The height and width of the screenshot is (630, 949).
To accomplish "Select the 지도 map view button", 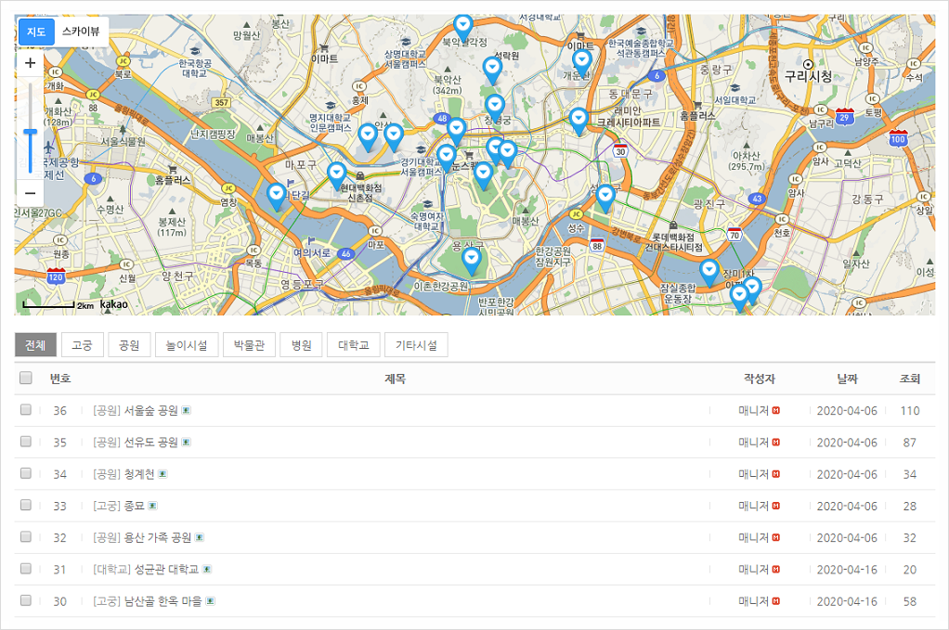I will point(36,32).
